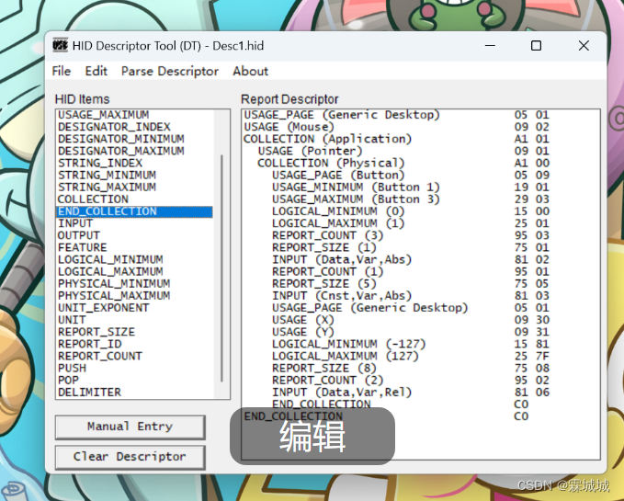Click the HID Items list scrollbar thumb
The height and width of the screenshot is (501, 624).
pyautogui.click(x=221, y=268)
